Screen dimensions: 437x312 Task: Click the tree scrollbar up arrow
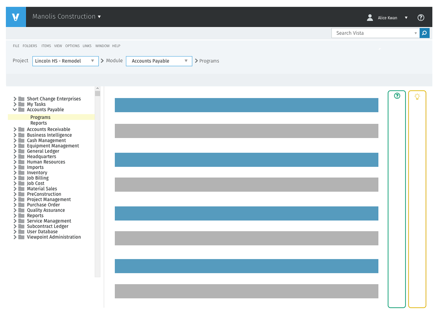click(97, 88)
